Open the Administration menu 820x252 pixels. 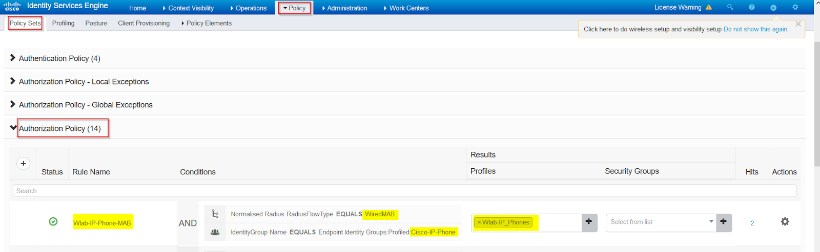tap(344, 8)
